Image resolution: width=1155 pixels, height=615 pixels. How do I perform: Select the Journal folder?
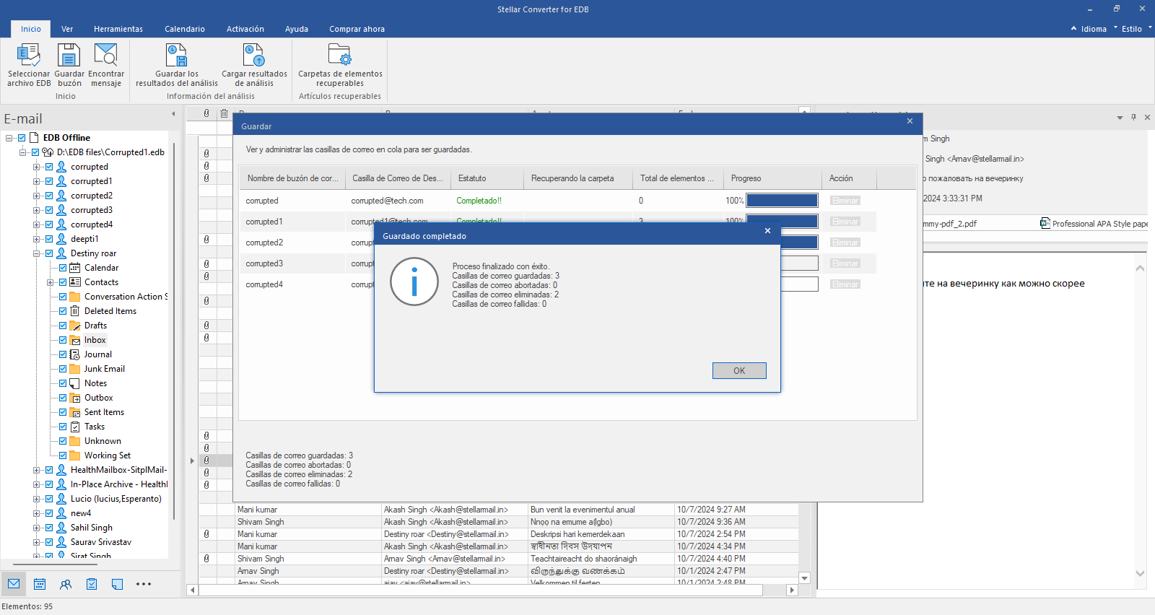point(98,354)
